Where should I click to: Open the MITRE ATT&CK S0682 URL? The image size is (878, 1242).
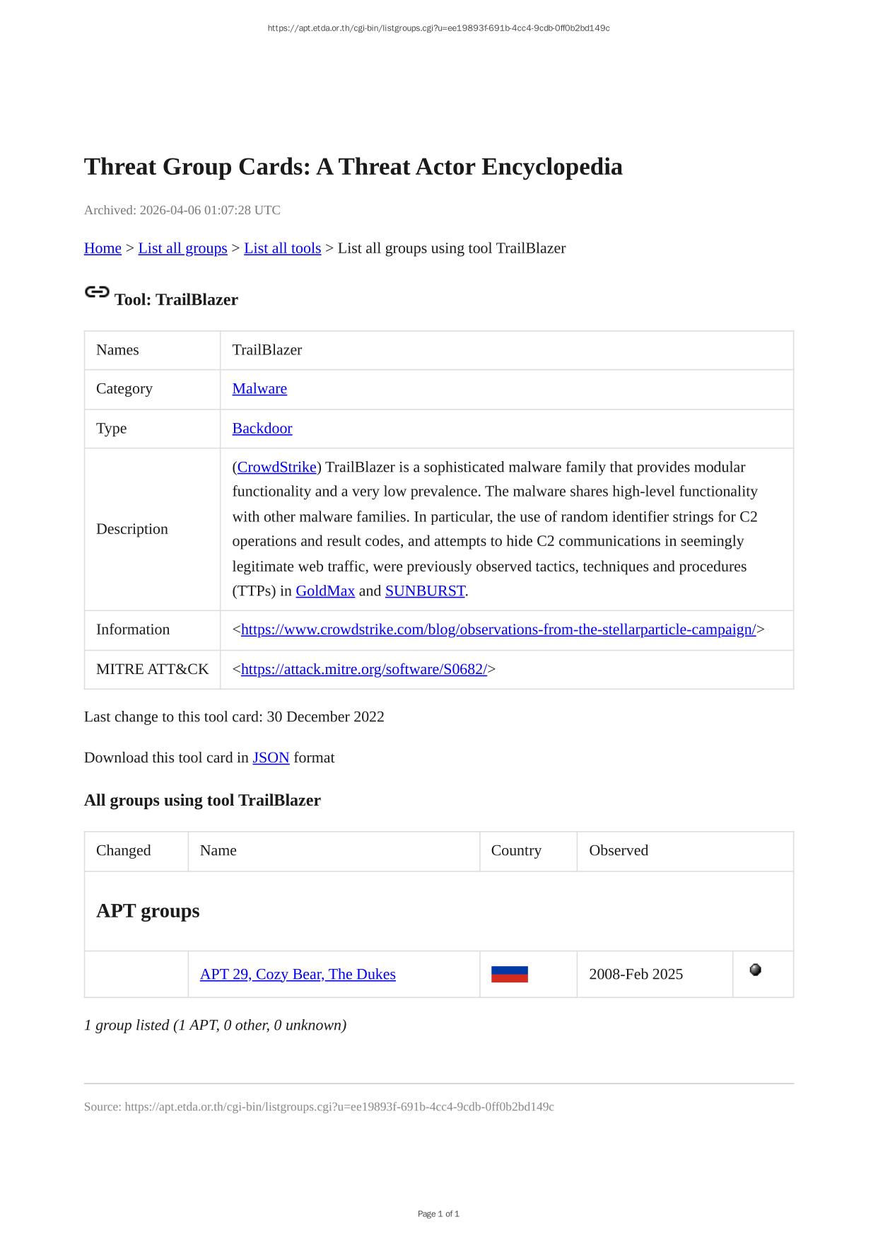[363, 669]
